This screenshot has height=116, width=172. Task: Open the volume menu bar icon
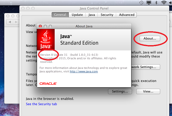170,3
